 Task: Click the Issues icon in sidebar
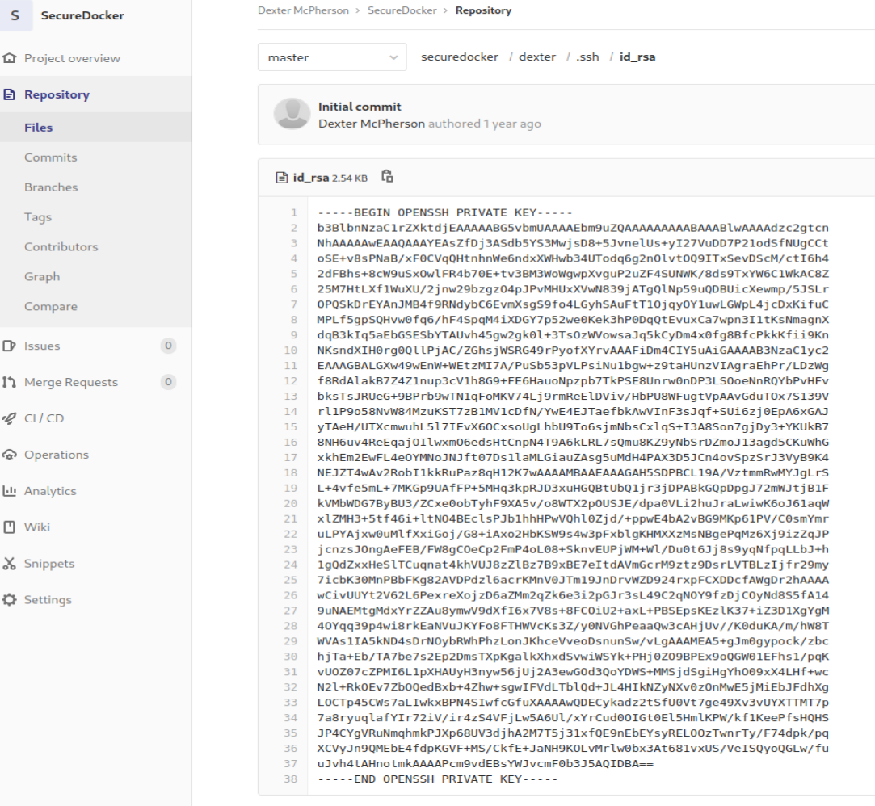coord(10,346)
